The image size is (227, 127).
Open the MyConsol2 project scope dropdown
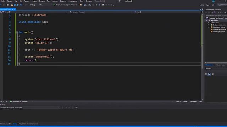(33, 12)
